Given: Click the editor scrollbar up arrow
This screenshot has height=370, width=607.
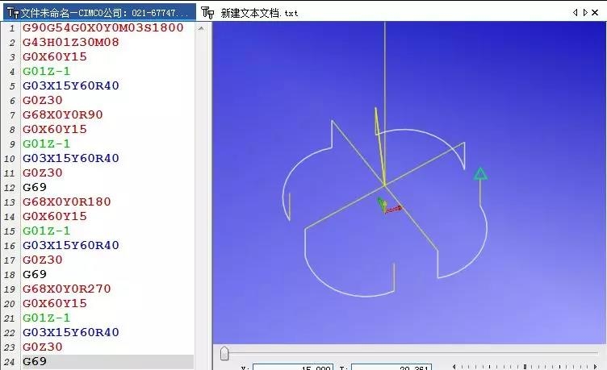Looking at the screenshot, I should [201, 28].
